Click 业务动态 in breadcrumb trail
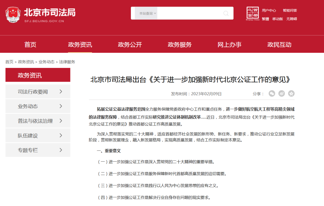324x206 pixels. click(x=46, y=62)
